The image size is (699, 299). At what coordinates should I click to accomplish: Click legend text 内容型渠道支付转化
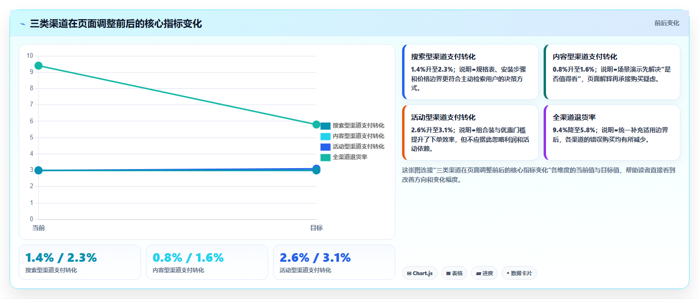358,136
